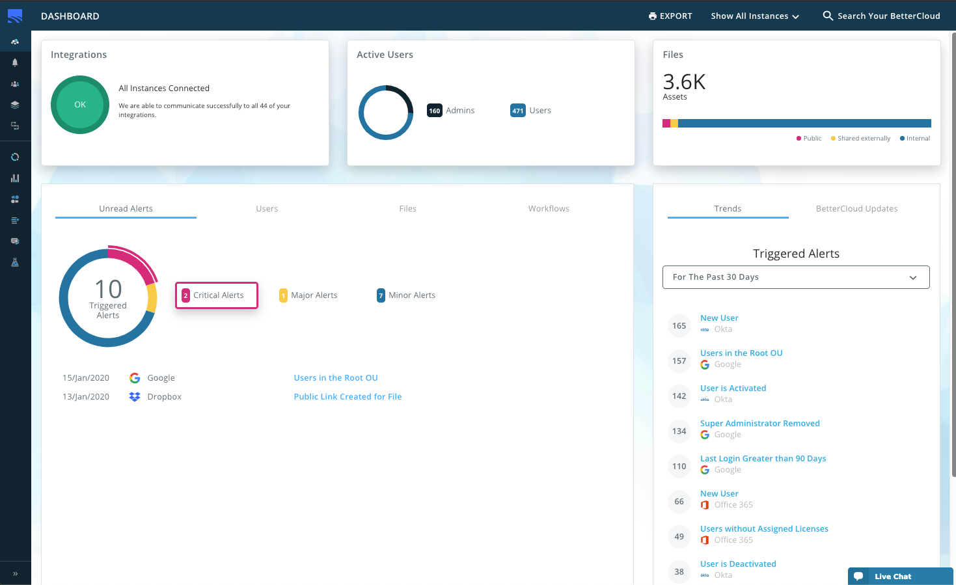Click the Public segment of the Files bar
The width and height of the screenshot is (956, 585).
tap(666, 122)
